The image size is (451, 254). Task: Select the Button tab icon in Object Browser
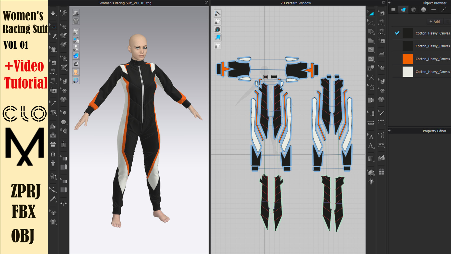click(x=423, y=10)
